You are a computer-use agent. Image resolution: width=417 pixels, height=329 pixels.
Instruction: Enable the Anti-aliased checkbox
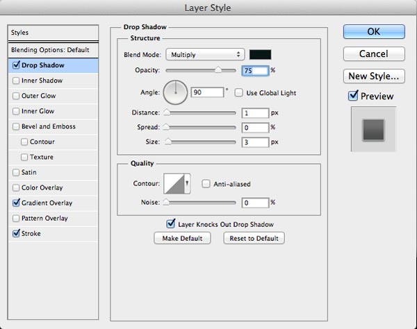206,184
